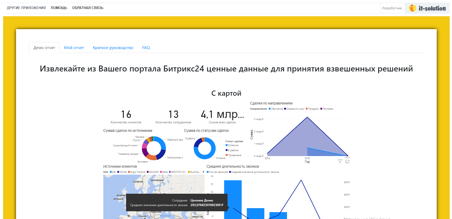Viewport: 452px width, 219px height.
Task: Open the Краткое руководство tab
Action: (113, 48)
